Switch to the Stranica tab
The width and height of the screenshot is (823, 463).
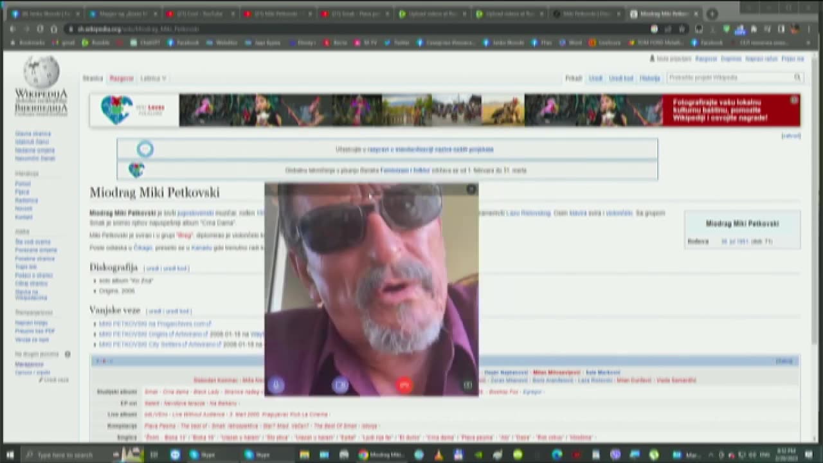[93, 78]
